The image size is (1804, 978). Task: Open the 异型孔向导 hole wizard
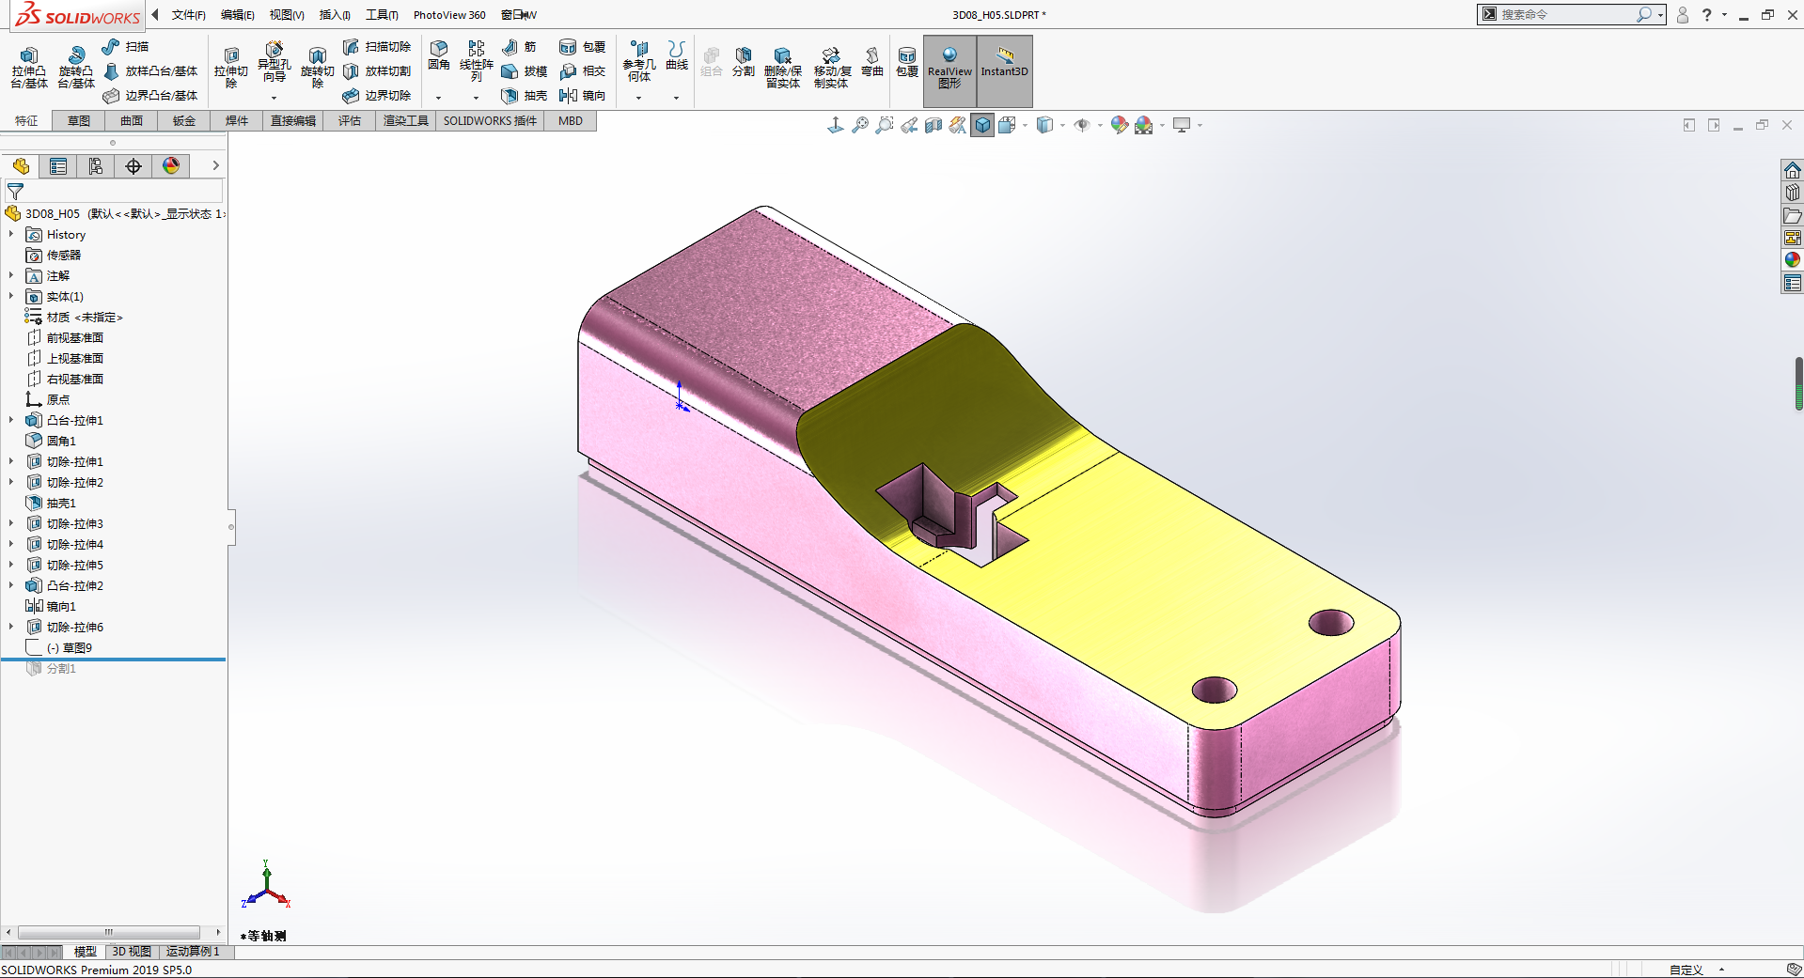274,65
